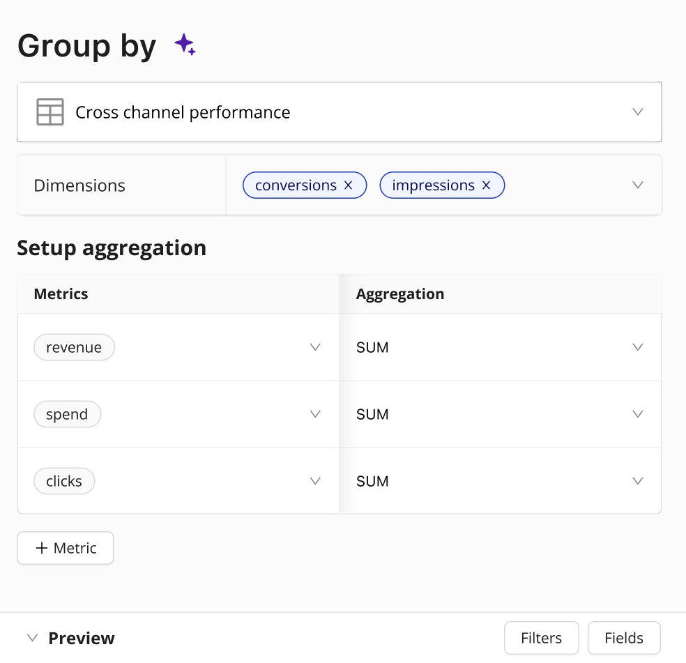The height and width of the screenshot is (663, 686).
Task: Select the revenue metric chip
Action: click(74, 347)
